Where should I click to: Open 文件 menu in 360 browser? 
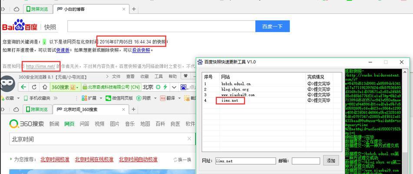[116, 77]
